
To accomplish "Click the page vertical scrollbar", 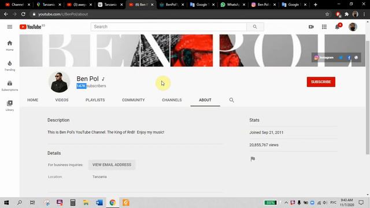I will point(368,97).
